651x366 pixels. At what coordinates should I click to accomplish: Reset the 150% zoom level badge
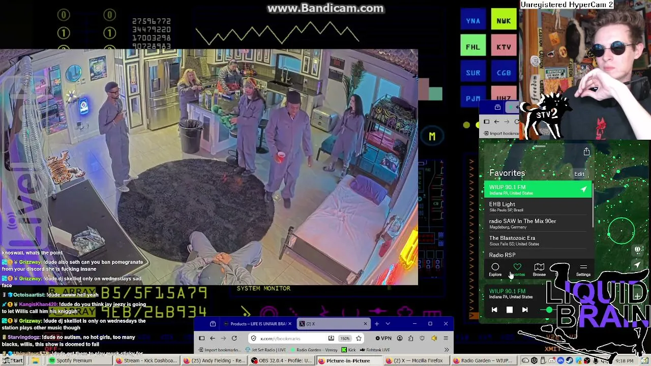(345, 338)
